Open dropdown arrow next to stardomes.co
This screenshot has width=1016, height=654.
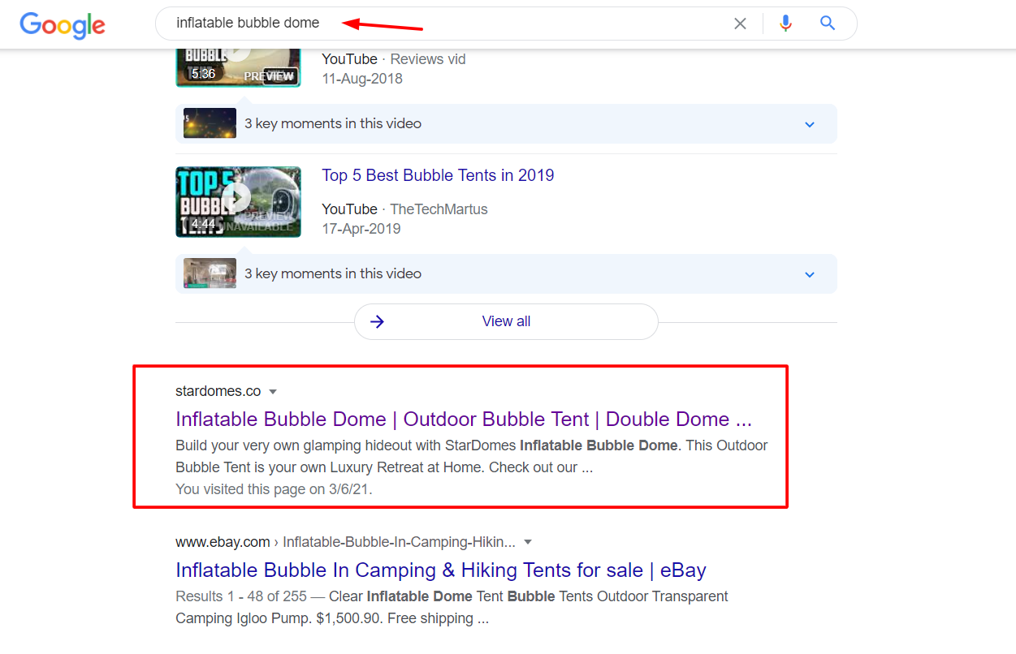(x=273, y=392)
